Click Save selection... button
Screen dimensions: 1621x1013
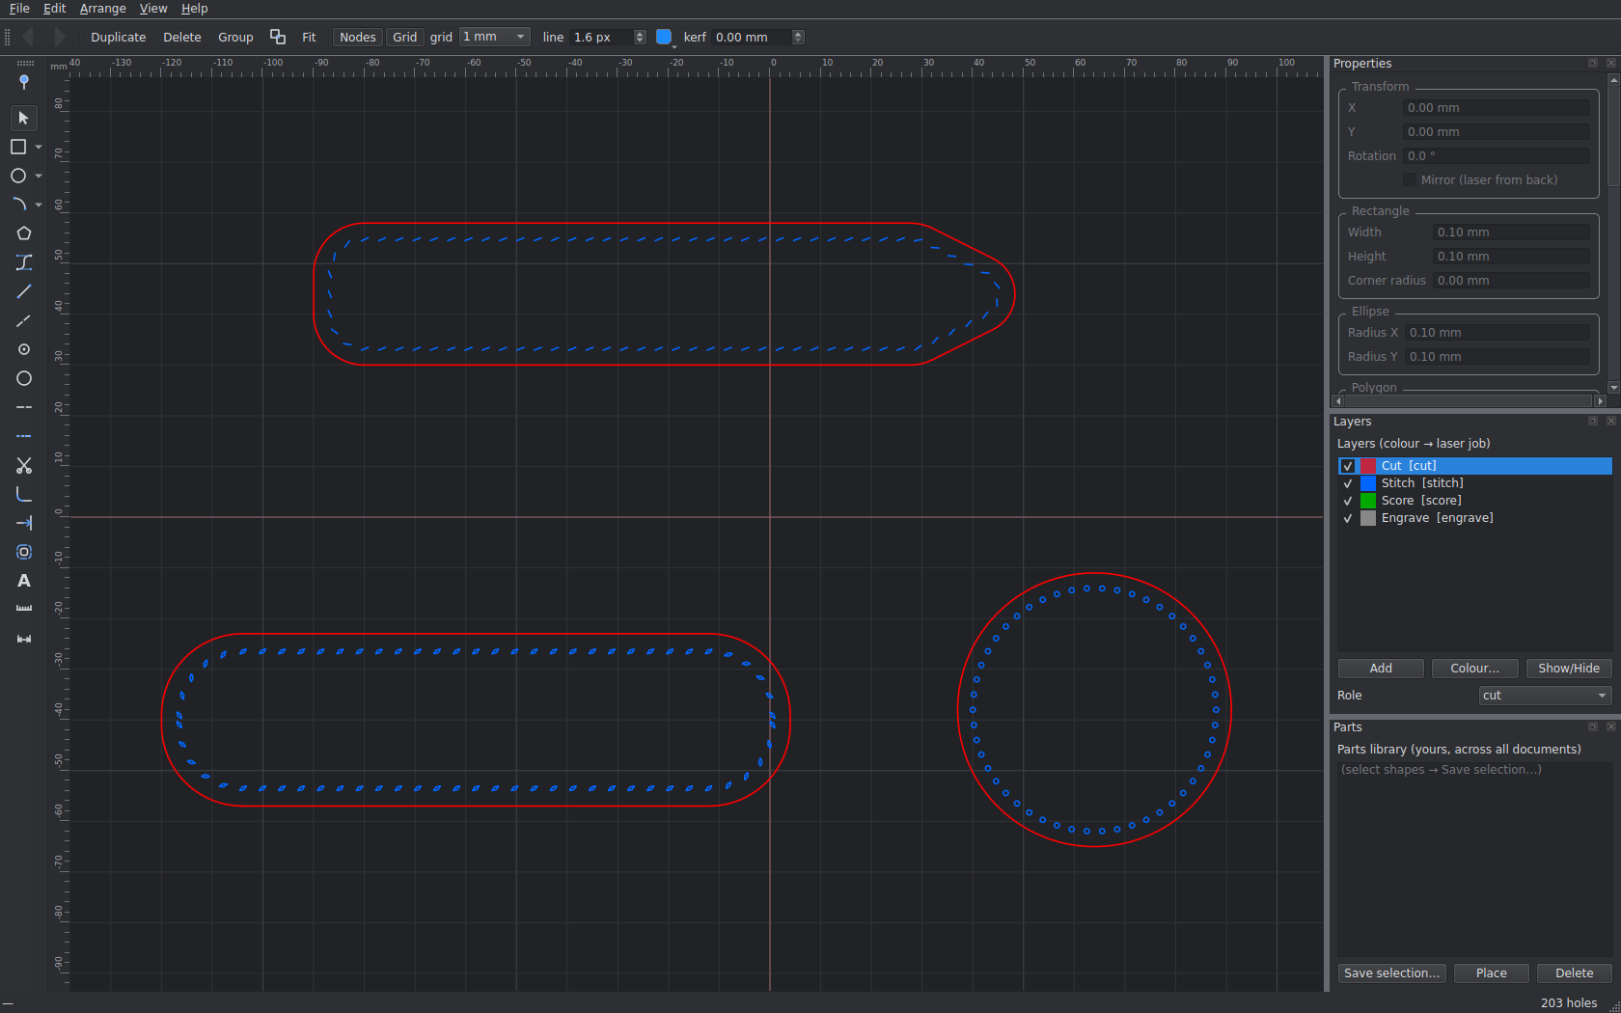click(1391, 973)
